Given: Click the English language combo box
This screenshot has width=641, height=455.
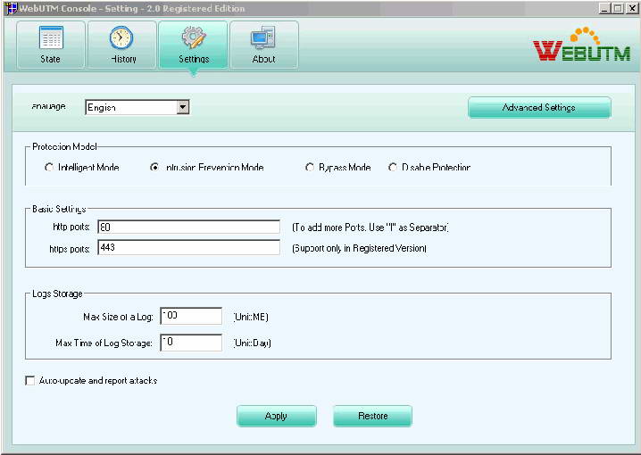Looking at the screenshot, I should coord(137,107).
